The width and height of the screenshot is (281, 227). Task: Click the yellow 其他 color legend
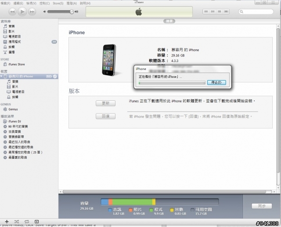point(172,210)
